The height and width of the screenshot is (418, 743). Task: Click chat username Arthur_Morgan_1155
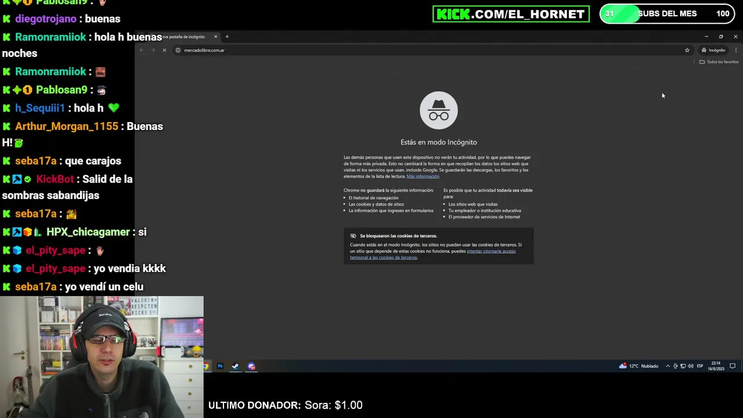pos(66,127)
